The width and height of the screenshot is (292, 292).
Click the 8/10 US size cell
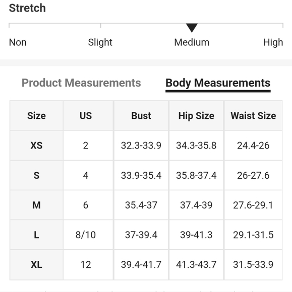point(86,235)
